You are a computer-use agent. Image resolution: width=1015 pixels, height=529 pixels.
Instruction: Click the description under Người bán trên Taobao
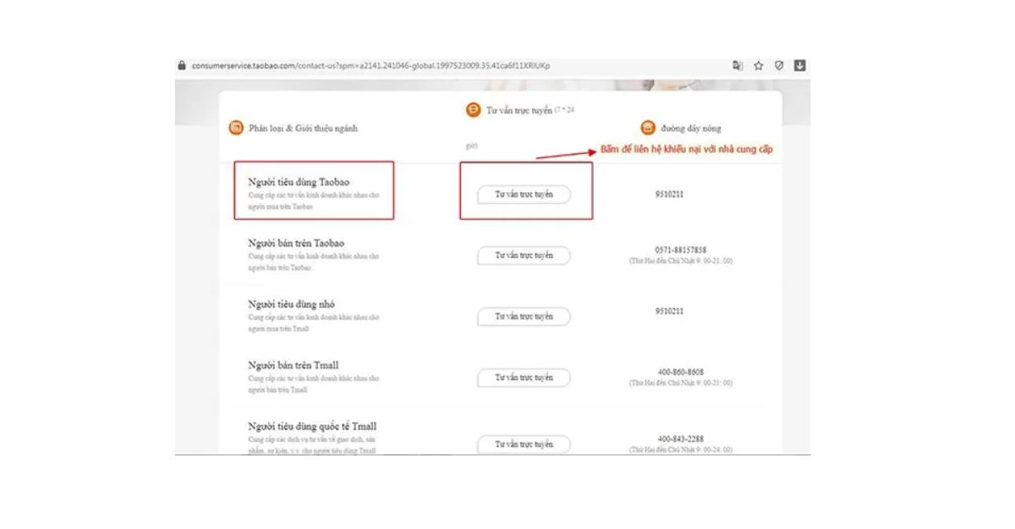(x=314, y=262)
